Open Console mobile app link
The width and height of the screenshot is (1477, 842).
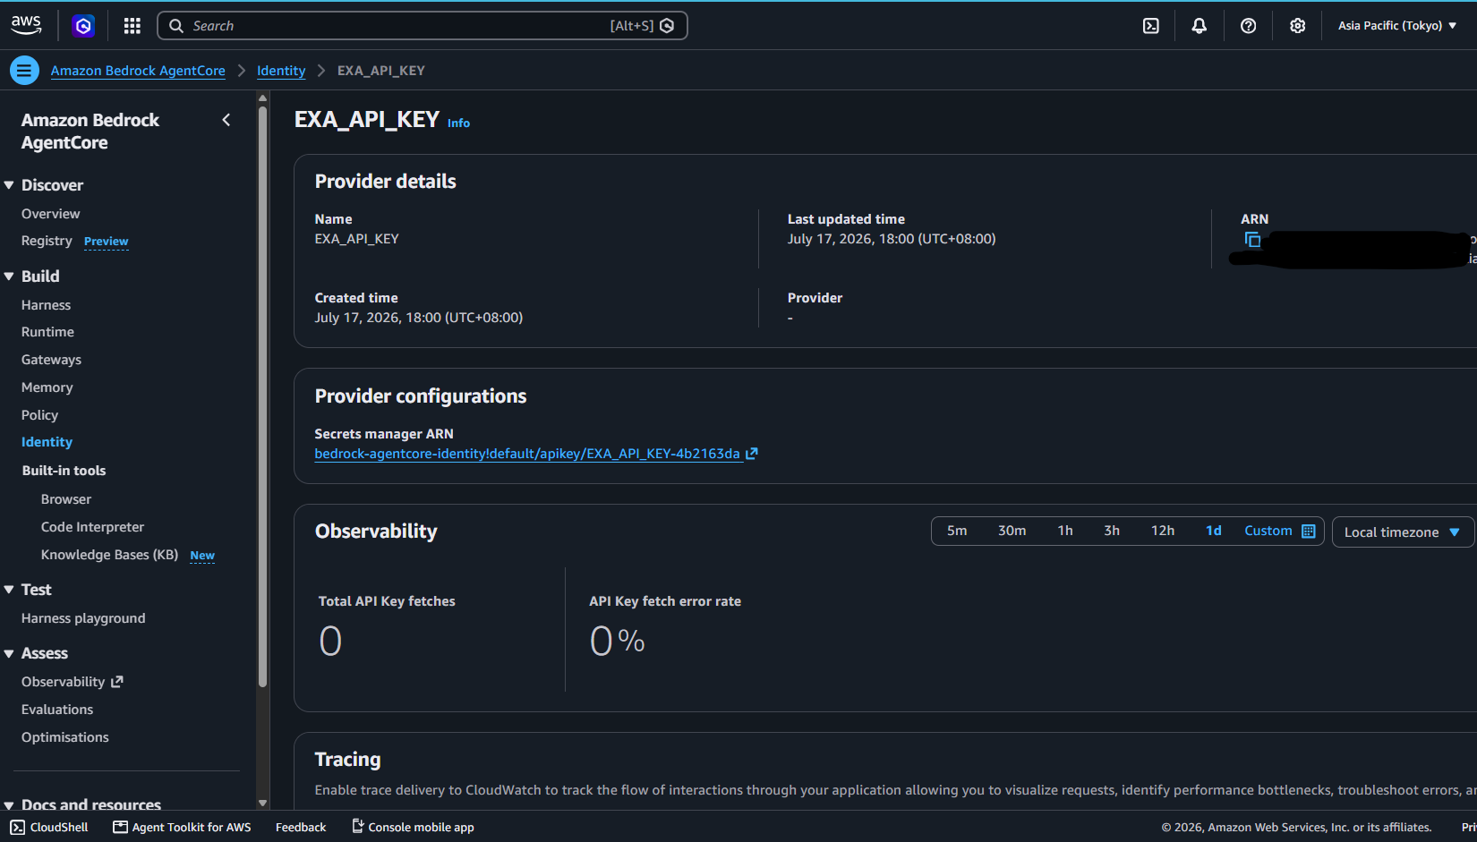point(413,827)
